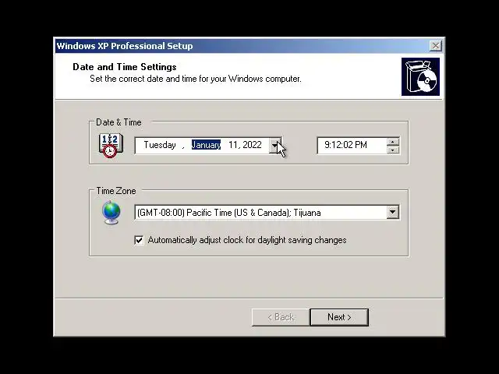
Task: Click the daylight saving changes label text
Action: click(x=247, y=240)
